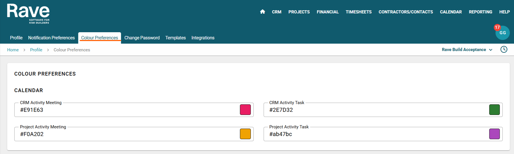Click the Home icon in top navigation
The height and width of the screenshot is (154, 514).
pyautogui.click(x=262, y=12)
